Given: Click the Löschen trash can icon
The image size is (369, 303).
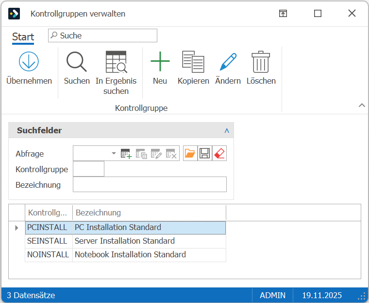Looking at the screenshot, I should 261,62.
